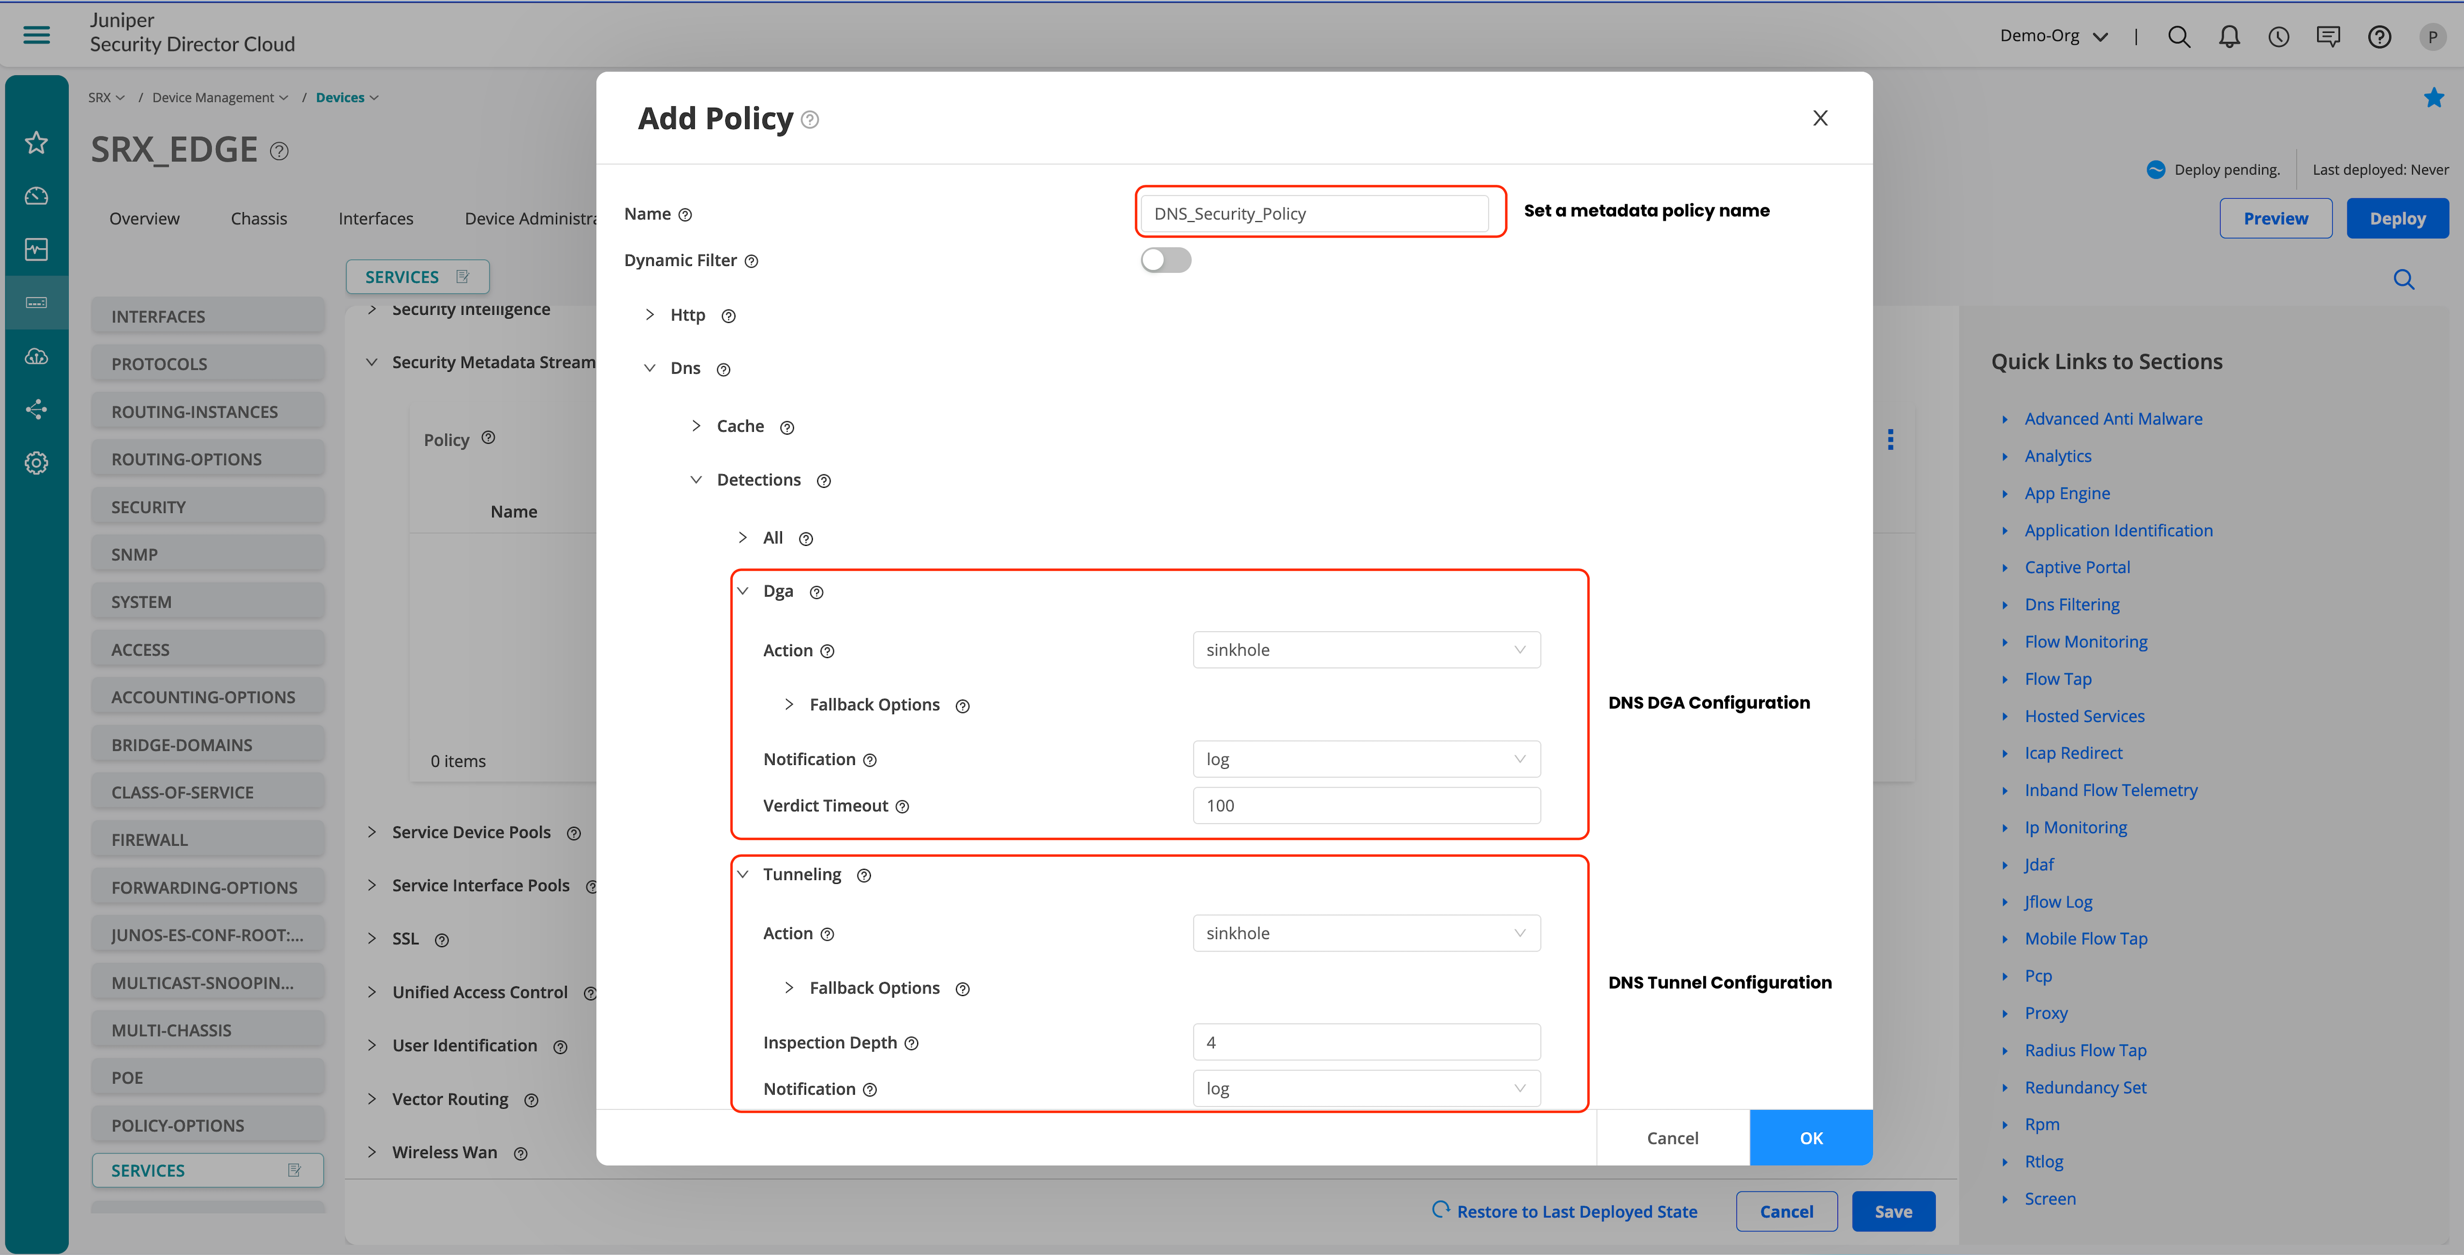
Task: Click the hamburger menu icon
Action: point(37,35)
